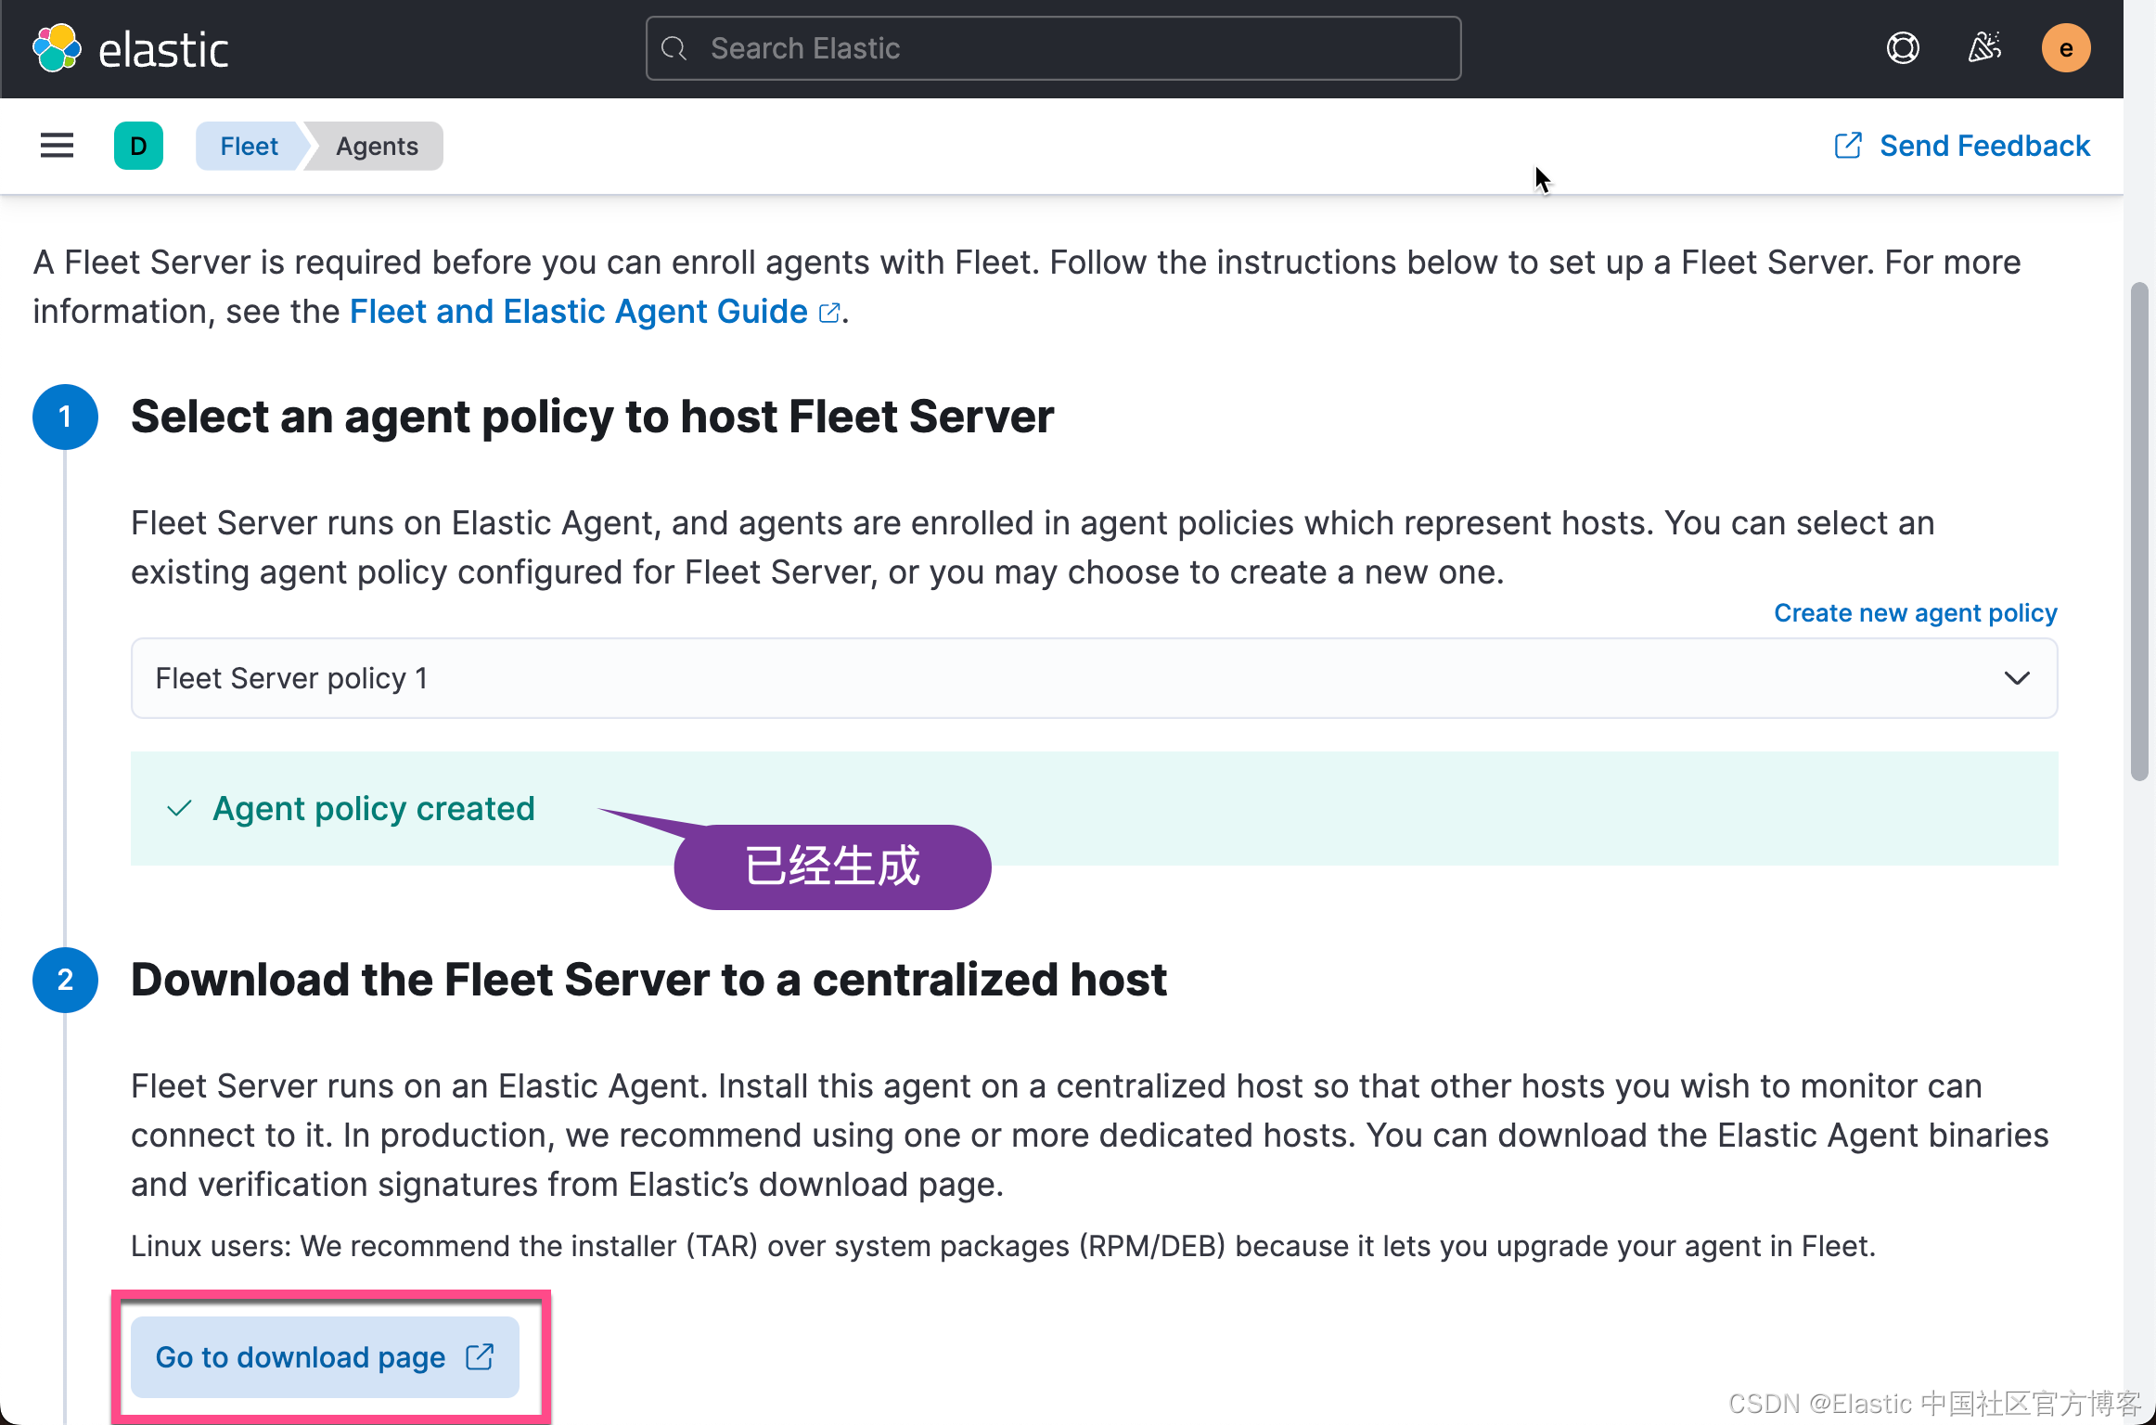Open the Fleet and Elastic Agent Guide
Viewport: 2156px width, 1425px height.
(577, 312)
